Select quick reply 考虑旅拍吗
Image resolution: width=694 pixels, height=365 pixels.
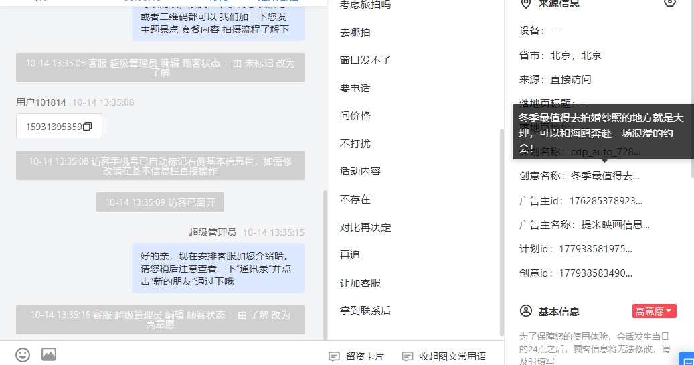365,5
